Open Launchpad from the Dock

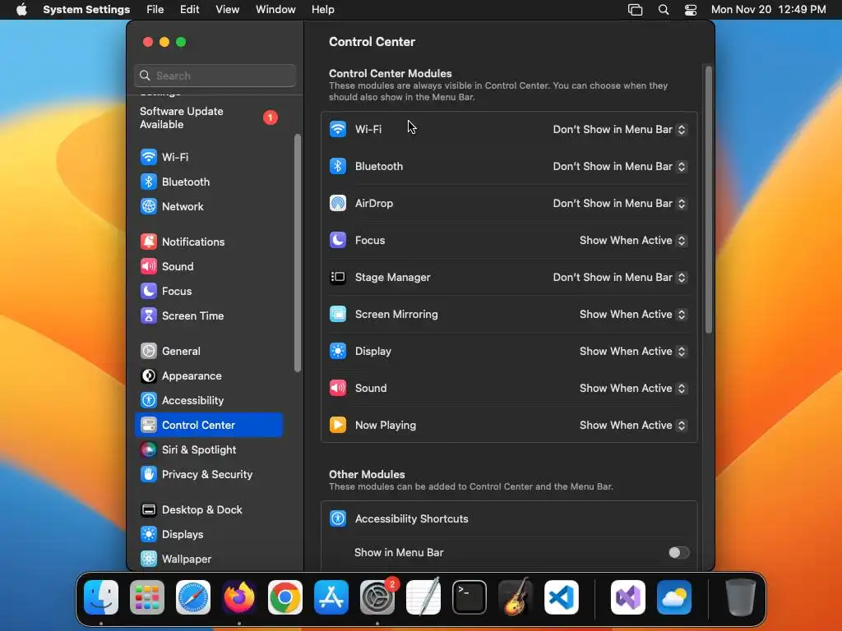(x=147, y=597)
